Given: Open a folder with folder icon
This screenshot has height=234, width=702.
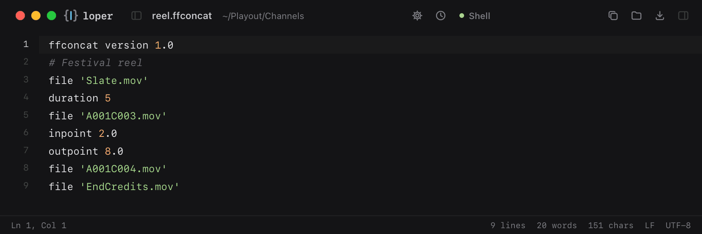Looking at the screenshot, I should click(x=636, y=16).
